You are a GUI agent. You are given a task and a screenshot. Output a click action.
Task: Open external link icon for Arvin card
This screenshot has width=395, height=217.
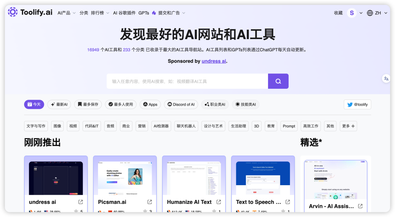pyautogui.click(x=360, y=206)
